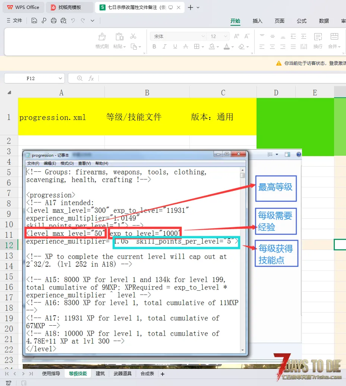Click the VB macro icon in status bar
The image size is (346, 386).
pyautogui.click(x=9, y=383)
